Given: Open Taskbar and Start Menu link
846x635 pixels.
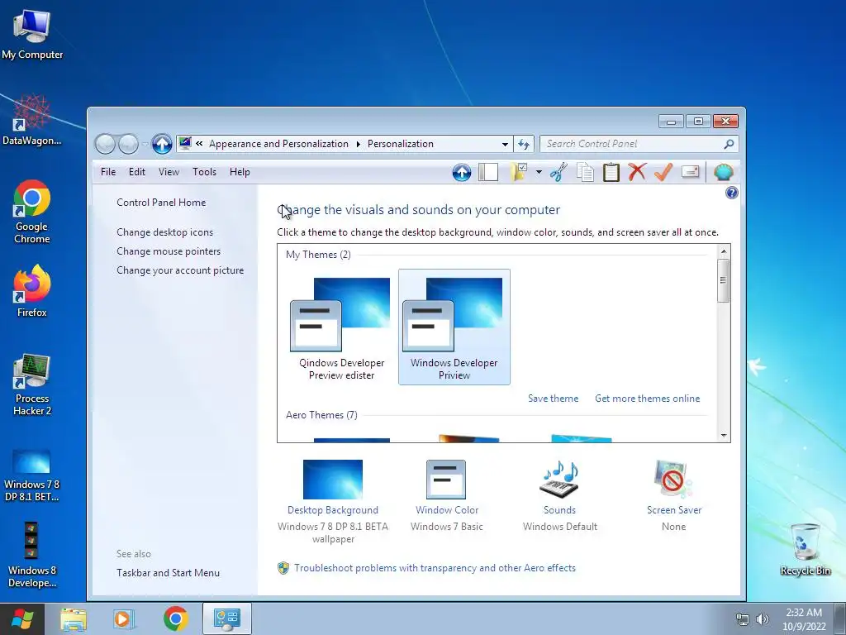Looking at the screenshot, I should [168, 573].
